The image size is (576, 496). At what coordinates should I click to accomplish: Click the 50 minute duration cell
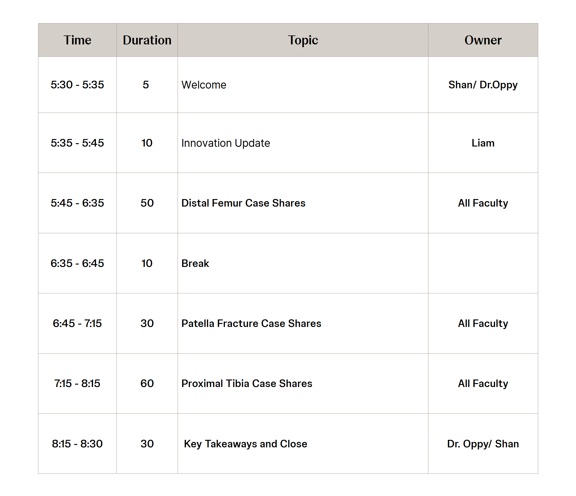(147, 203)
